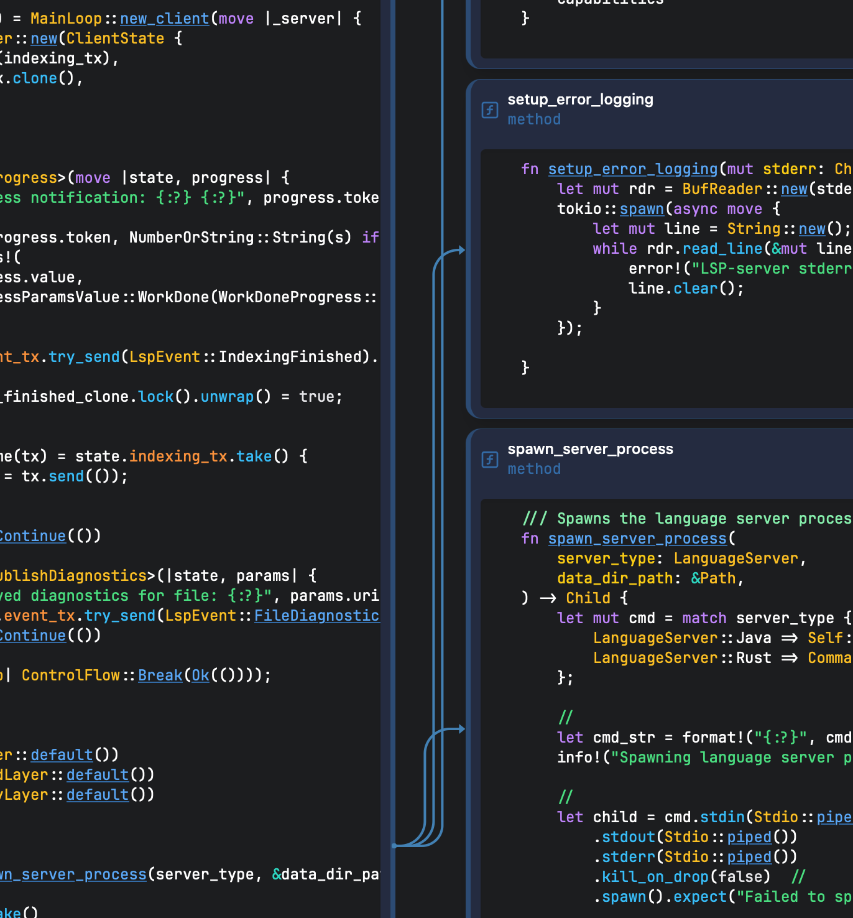Click the FileDiagnostic link after LspEvent
The width and height of the screenshot is (853, 918).
[316, 616]
